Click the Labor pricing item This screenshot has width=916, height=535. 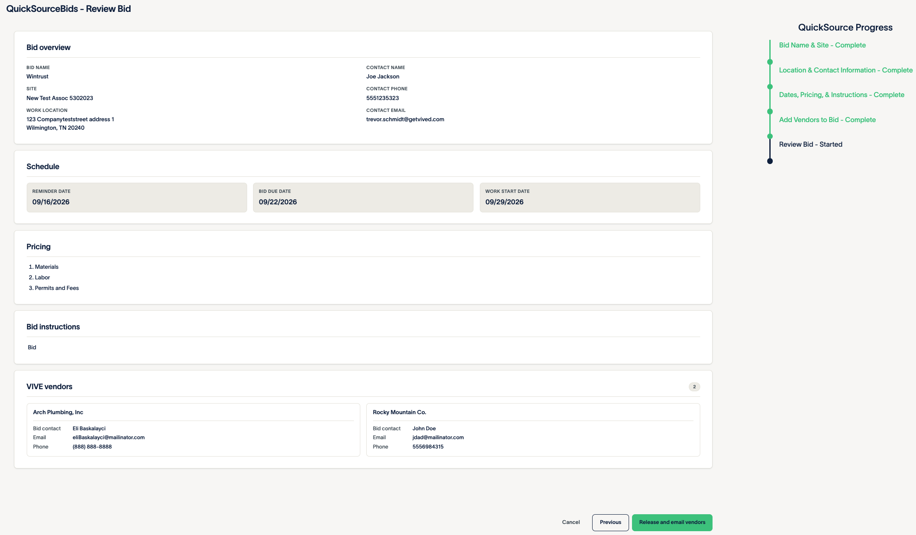pos(42,278)
